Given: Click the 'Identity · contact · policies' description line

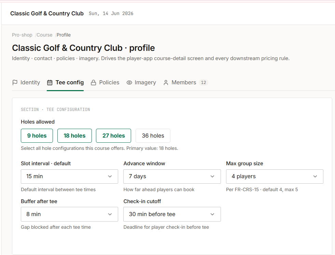Looking at the screenshot, I should click(x=151, y=58).
